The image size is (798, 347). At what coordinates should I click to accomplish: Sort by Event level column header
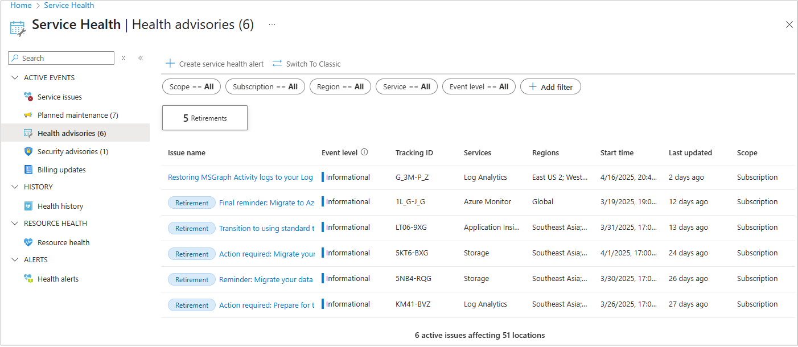point(340,152)
